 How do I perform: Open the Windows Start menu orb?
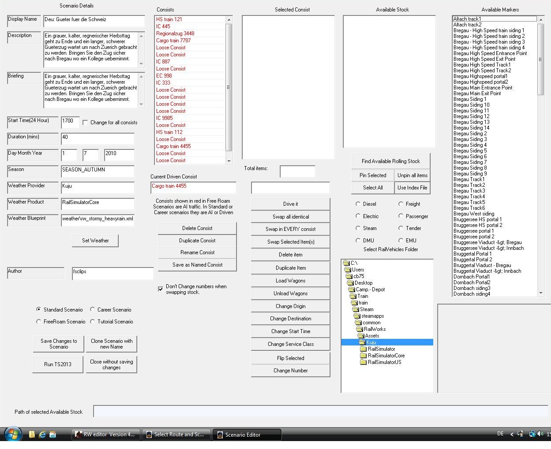pyautogui.click(x=13, y=434)
